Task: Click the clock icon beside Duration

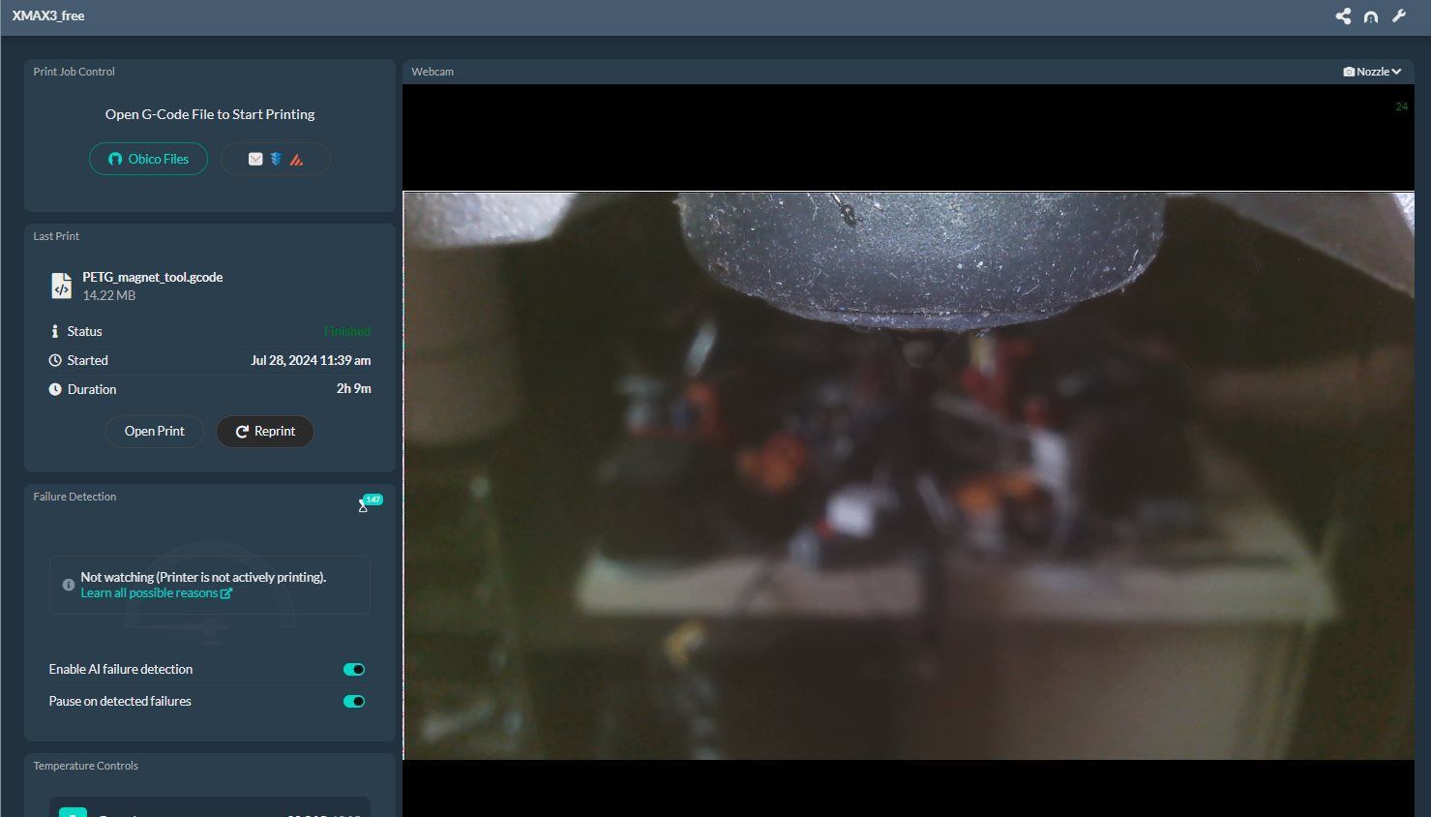Action: coord(55,389)
